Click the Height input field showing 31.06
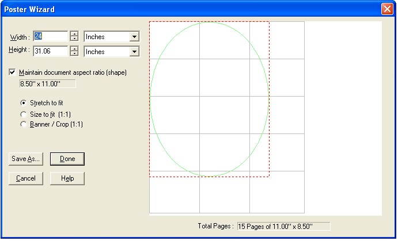The image size is (398, 241). pos(51,51)
